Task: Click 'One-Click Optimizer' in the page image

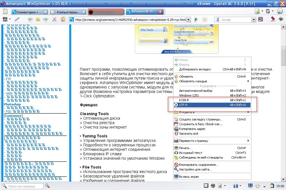Action: [x=177, y=52]
